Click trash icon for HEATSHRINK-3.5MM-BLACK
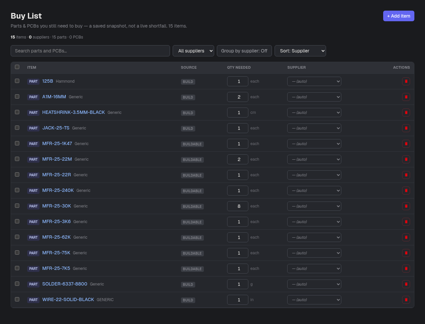The width and height of the screenshot is (425, 324). pyautogui.click(x=406, y=113)
